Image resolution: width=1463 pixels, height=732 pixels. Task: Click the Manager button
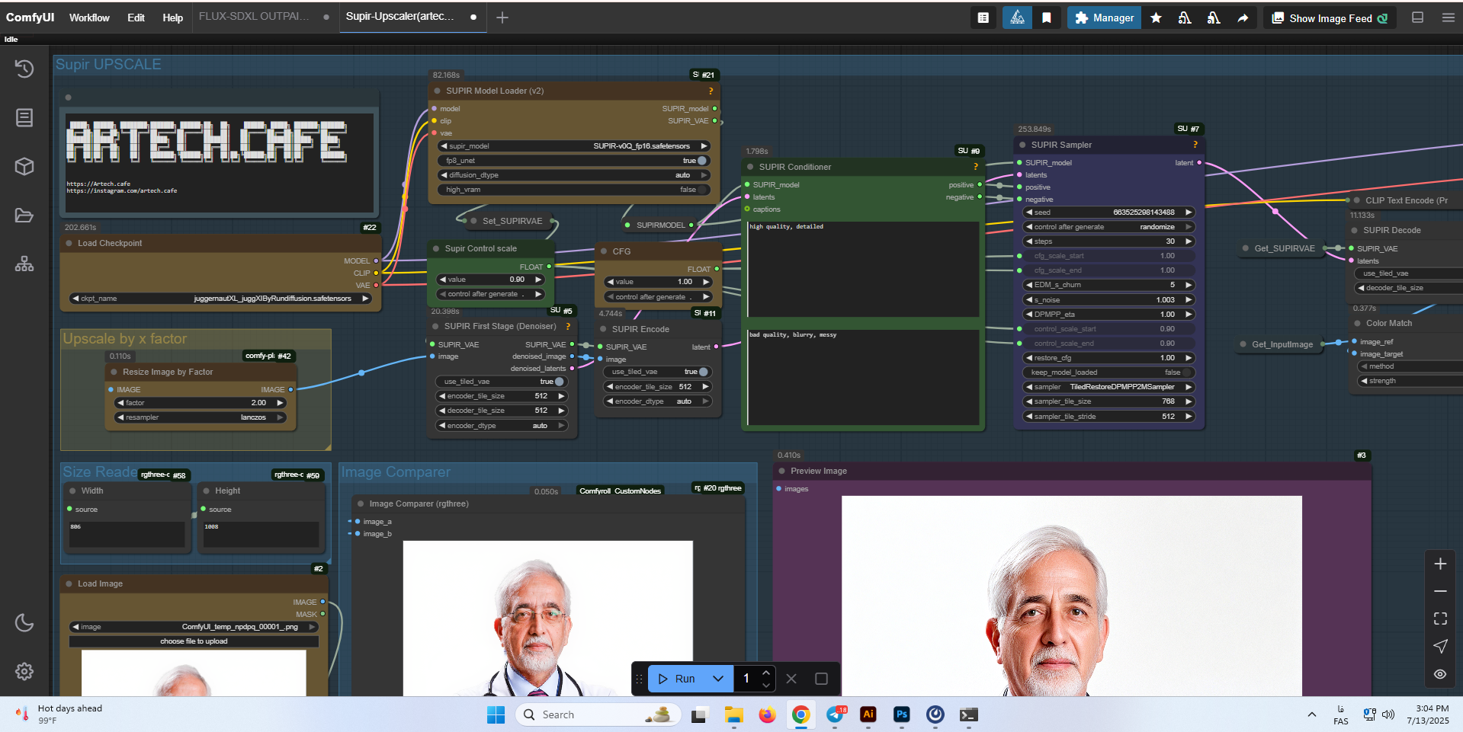(1104, 18)
